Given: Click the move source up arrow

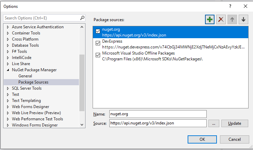Looking at the screenshot, I should (x=232, y=19).
